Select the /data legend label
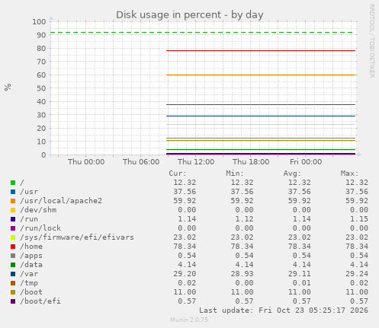The height and width of the screenshot is (328, 379). coord(31,265)
